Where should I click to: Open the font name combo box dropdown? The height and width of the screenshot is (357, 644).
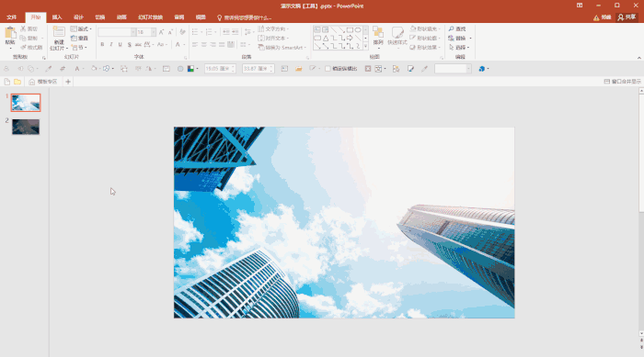point(133,32)
